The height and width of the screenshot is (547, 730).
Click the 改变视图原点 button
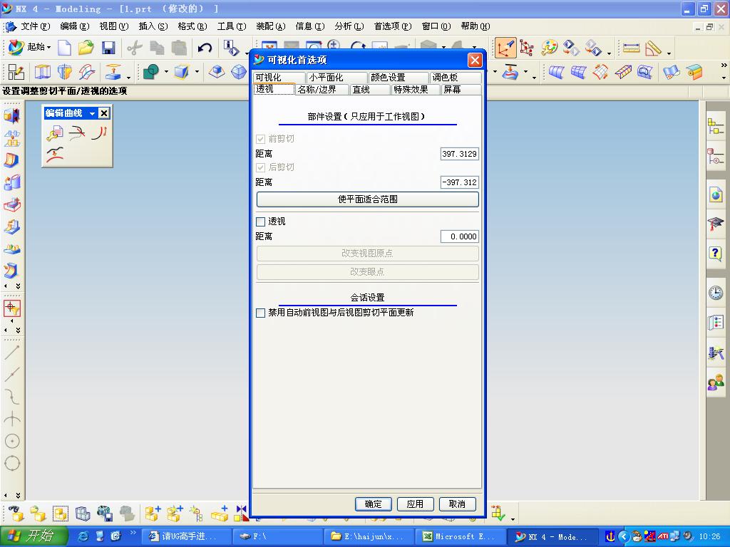pos(367,254)
